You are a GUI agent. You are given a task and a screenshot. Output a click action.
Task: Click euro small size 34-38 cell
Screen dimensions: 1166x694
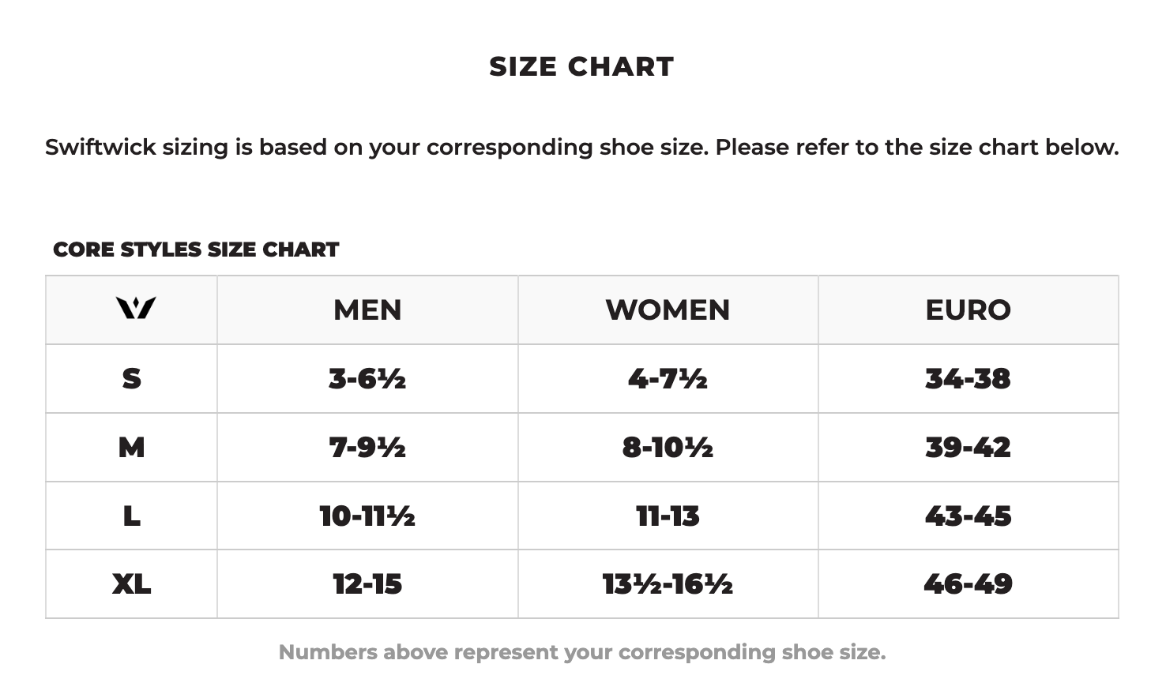(968, 379)
